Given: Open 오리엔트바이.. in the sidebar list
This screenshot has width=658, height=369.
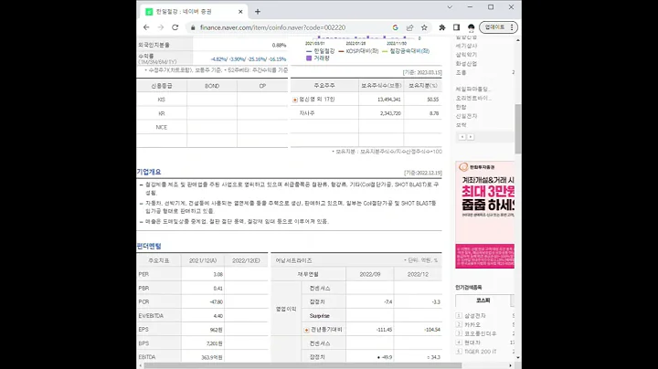Looking at the screenshot, I should click(x=473, y=98).
